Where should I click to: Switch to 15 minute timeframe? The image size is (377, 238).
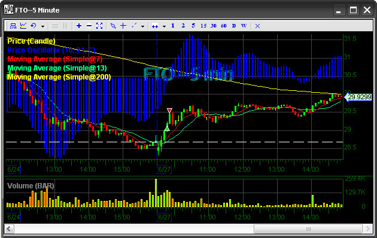[203, 26]
